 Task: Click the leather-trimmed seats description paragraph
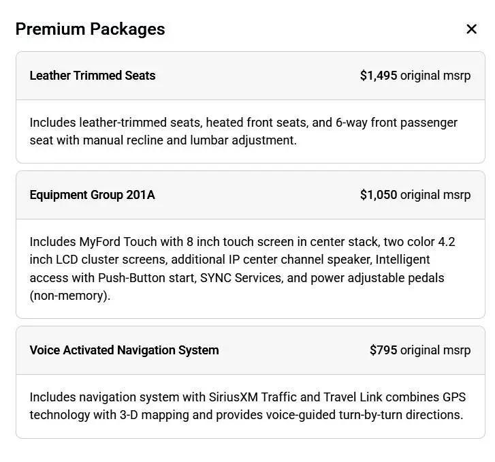click(243, 132)
